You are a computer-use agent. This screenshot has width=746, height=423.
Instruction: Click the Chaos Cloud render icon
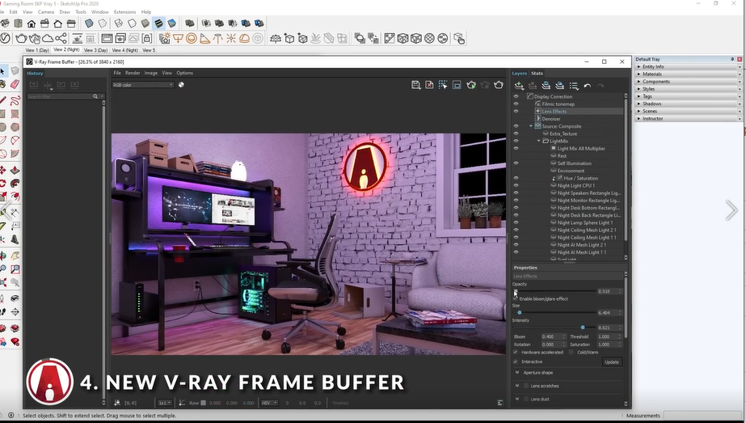[x=48, y=38]
